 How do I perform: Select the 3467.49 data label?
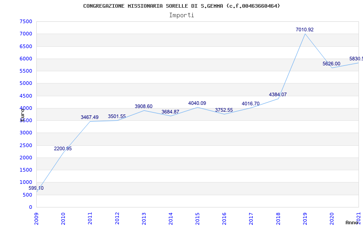[89, 118]
